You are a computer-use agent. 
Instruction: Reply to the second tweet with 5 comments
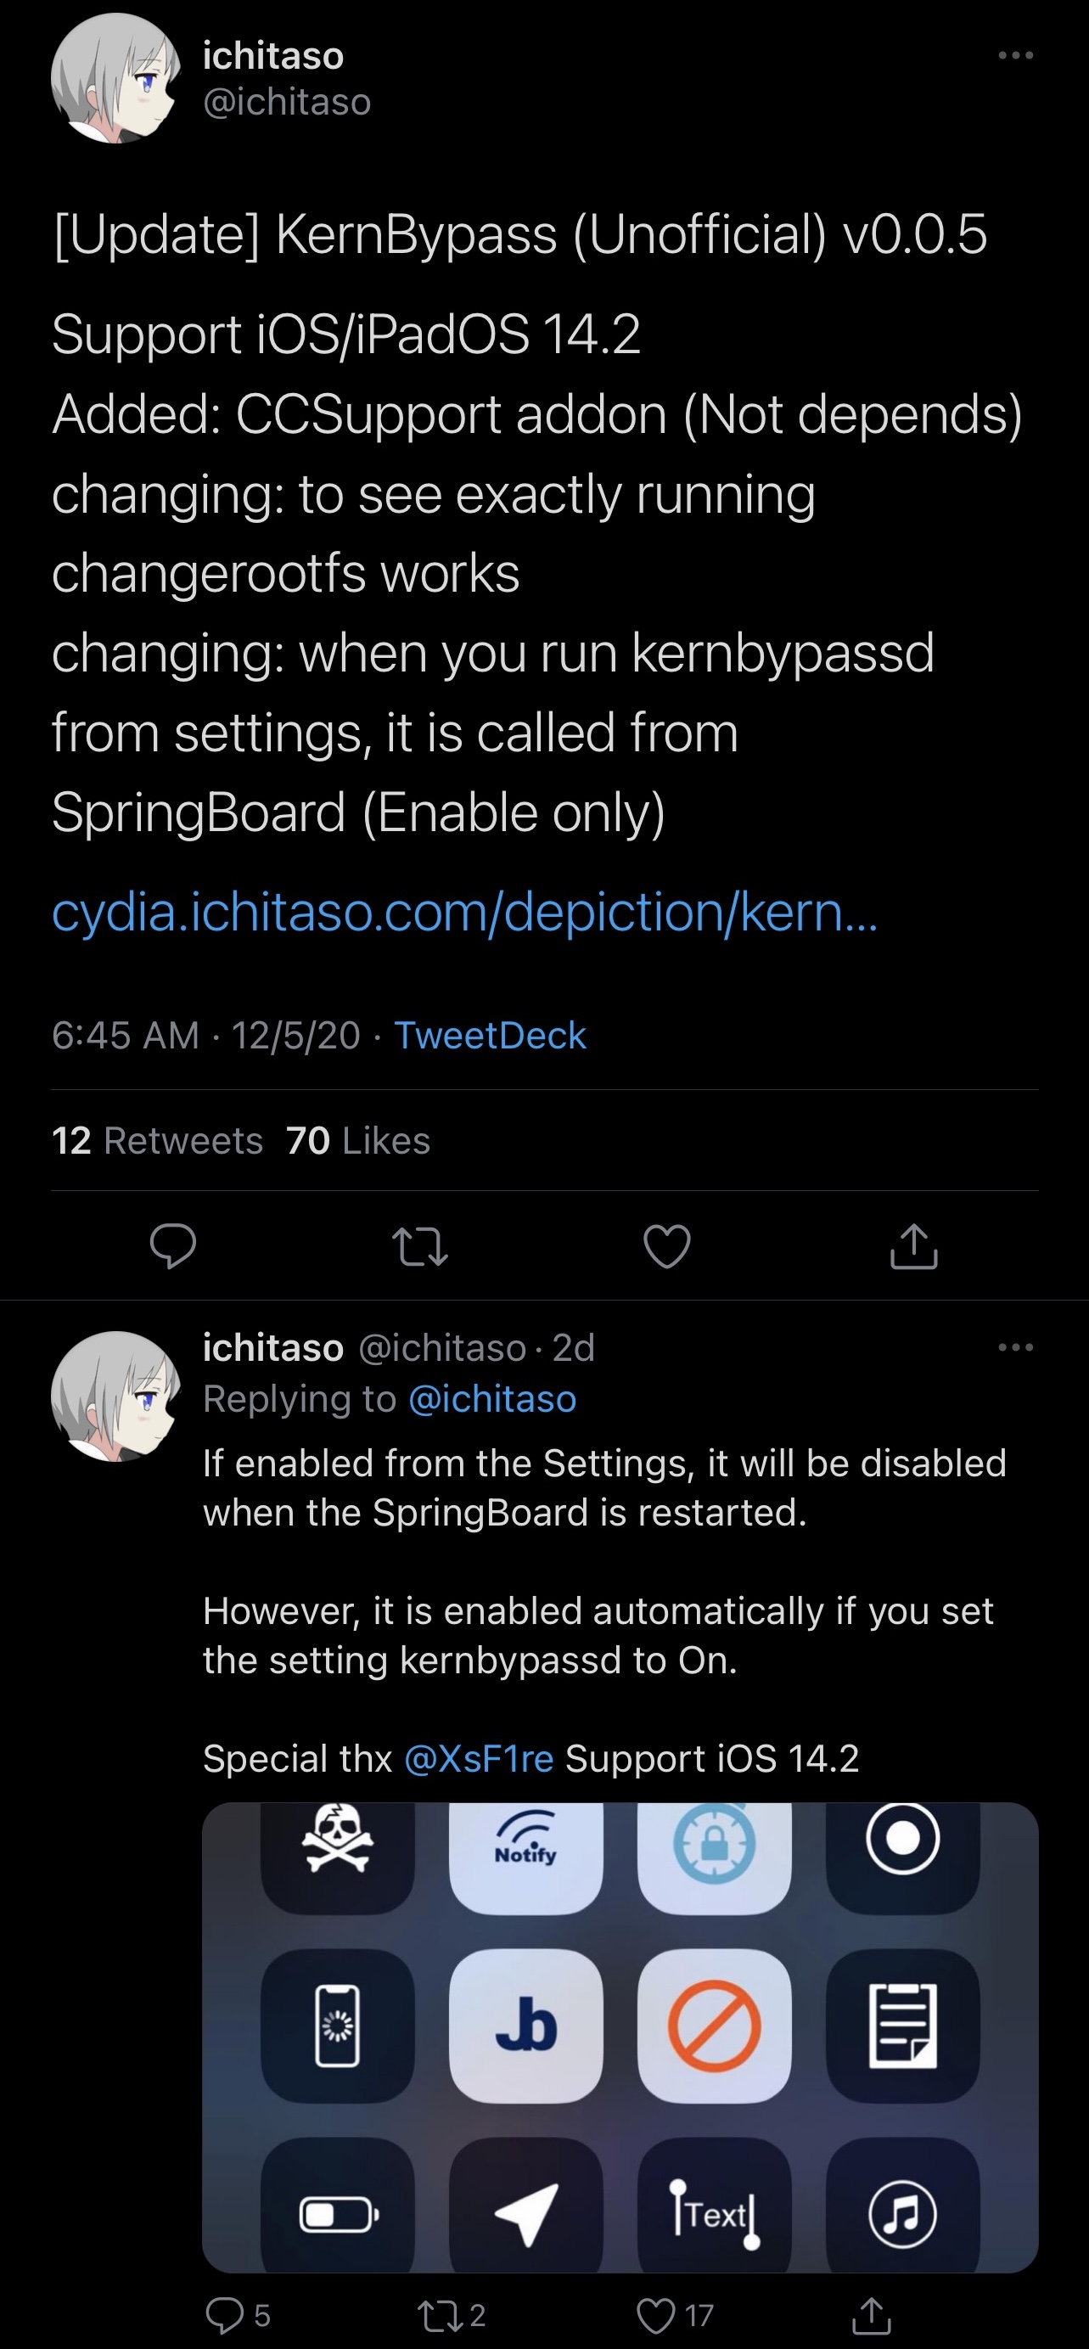click(x=237, y=2314)
